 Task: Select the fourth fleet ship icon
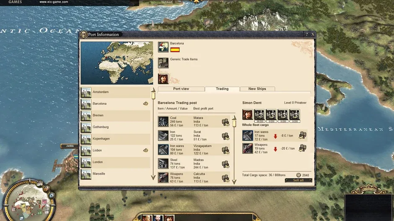click(295, 115)
